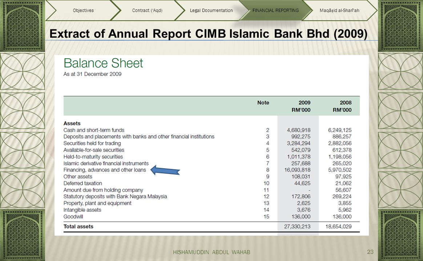The height and width of the screenshot is (261, 423).
Task: Jump to the Maqāṣid al-Sharī'ah step
Action: click(339, 11)
